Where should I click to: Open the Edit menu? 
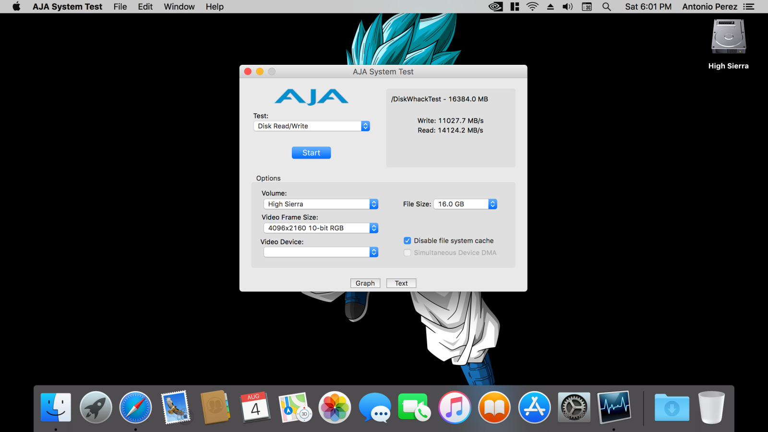tap(145, 7)
